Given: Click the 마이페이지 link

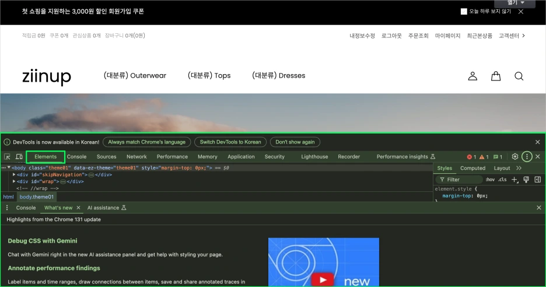Looking at the screenshot, I should [447, 36].
